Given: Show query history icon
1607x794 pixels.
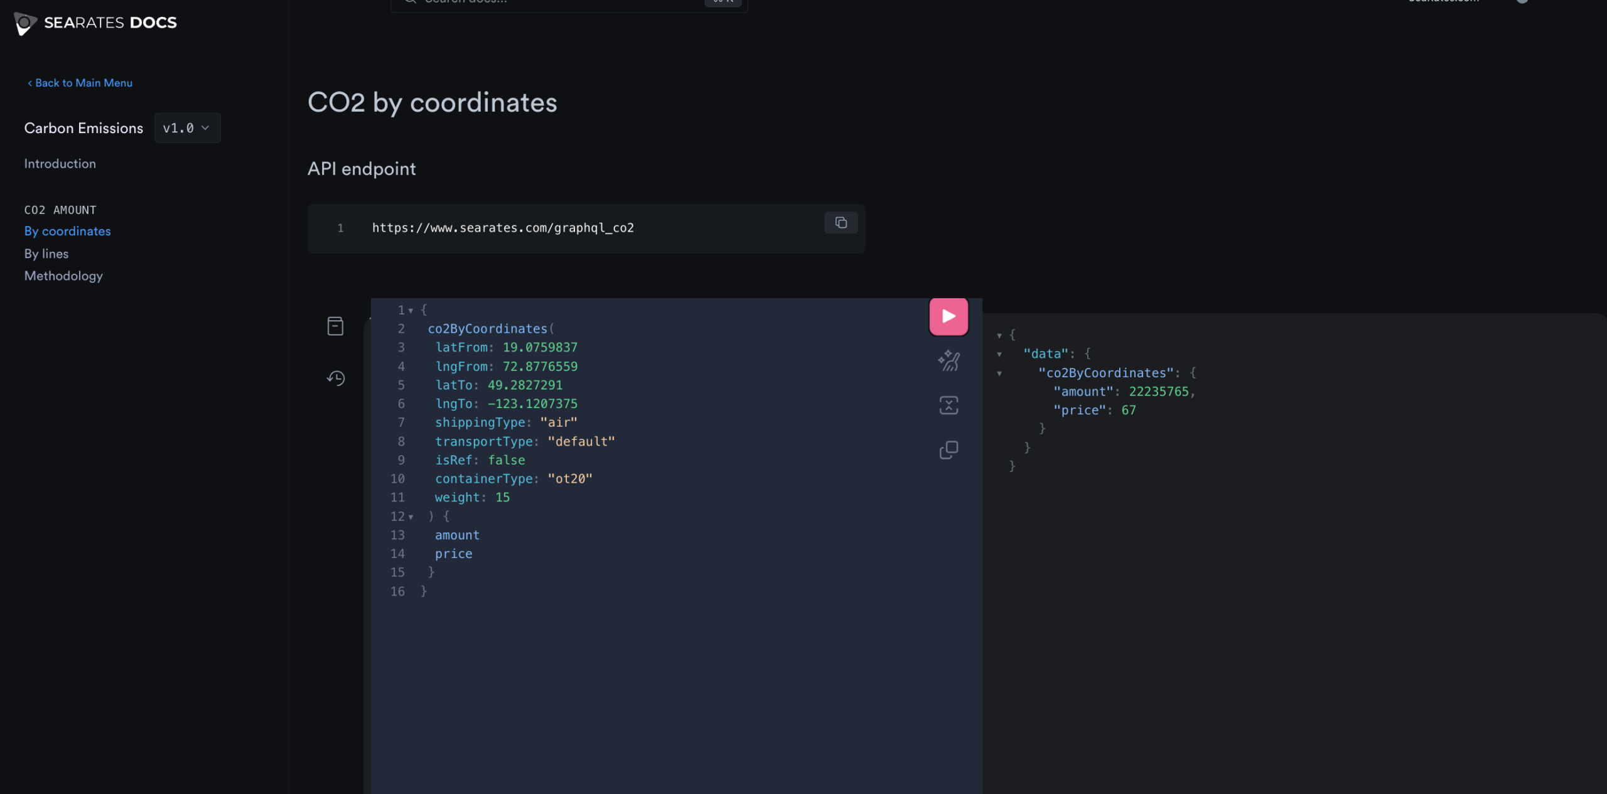Looking at the screenshot, I should click(x=336, y=378).
